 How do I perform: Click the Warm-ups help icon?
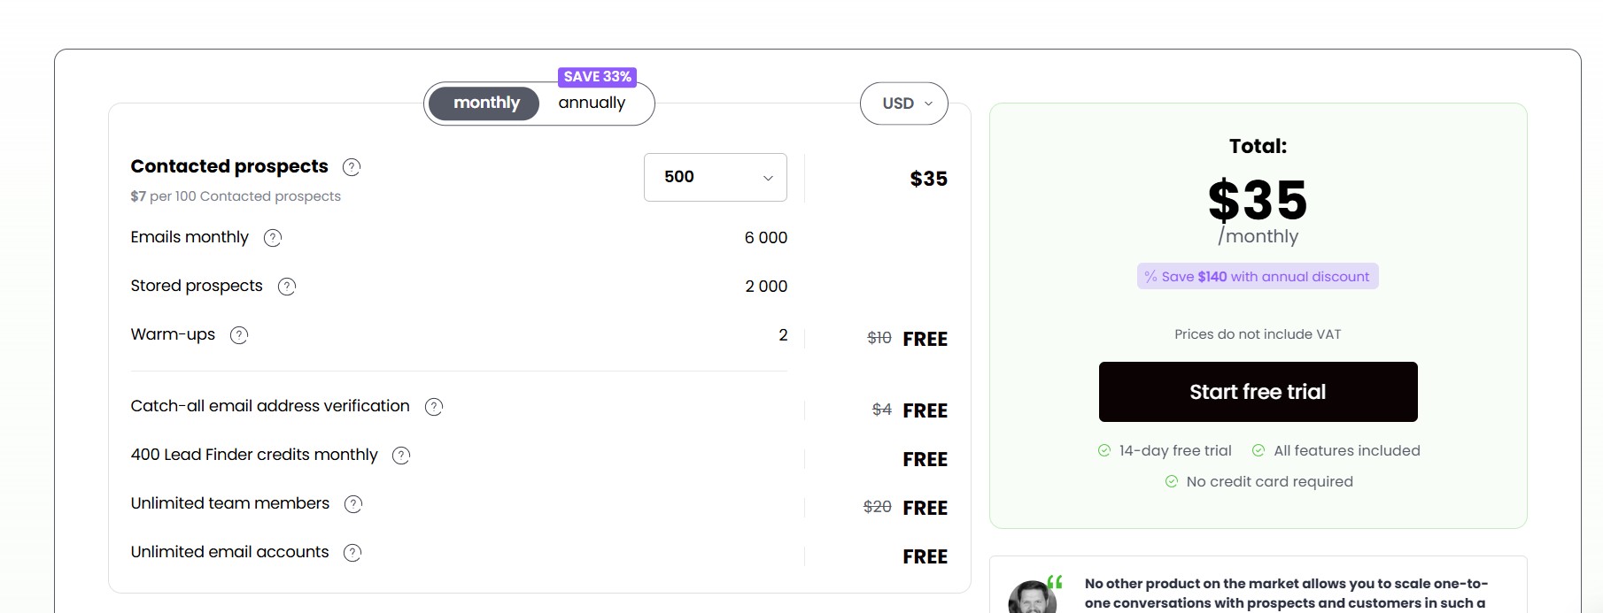click(x=238, y=334)
